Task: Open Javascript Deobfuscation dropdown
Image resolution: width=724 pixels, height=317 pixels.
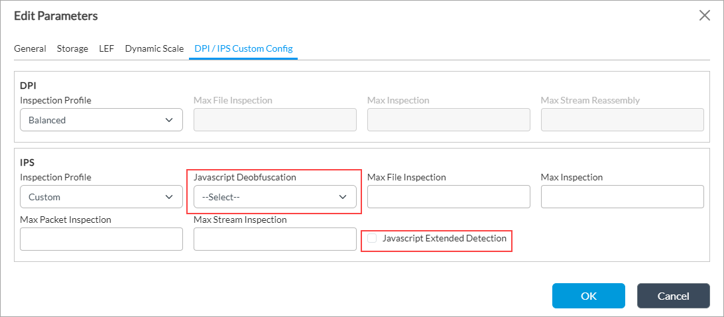Action: [274, 197]
